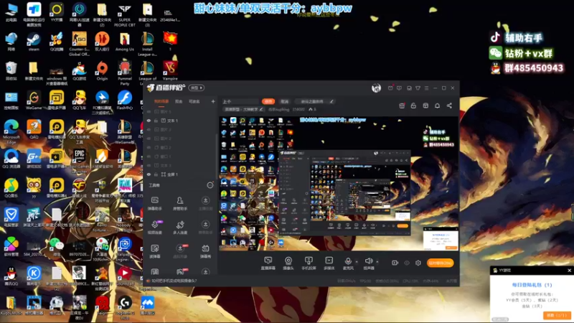The height and width of the screenshot is (323, 574).
Task: Open the 弹幕秀 tool icon
Action: (x=205, y=251)
